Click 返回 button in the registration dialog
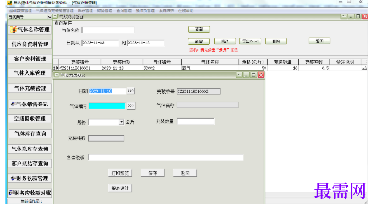 [x=185, y=173]
